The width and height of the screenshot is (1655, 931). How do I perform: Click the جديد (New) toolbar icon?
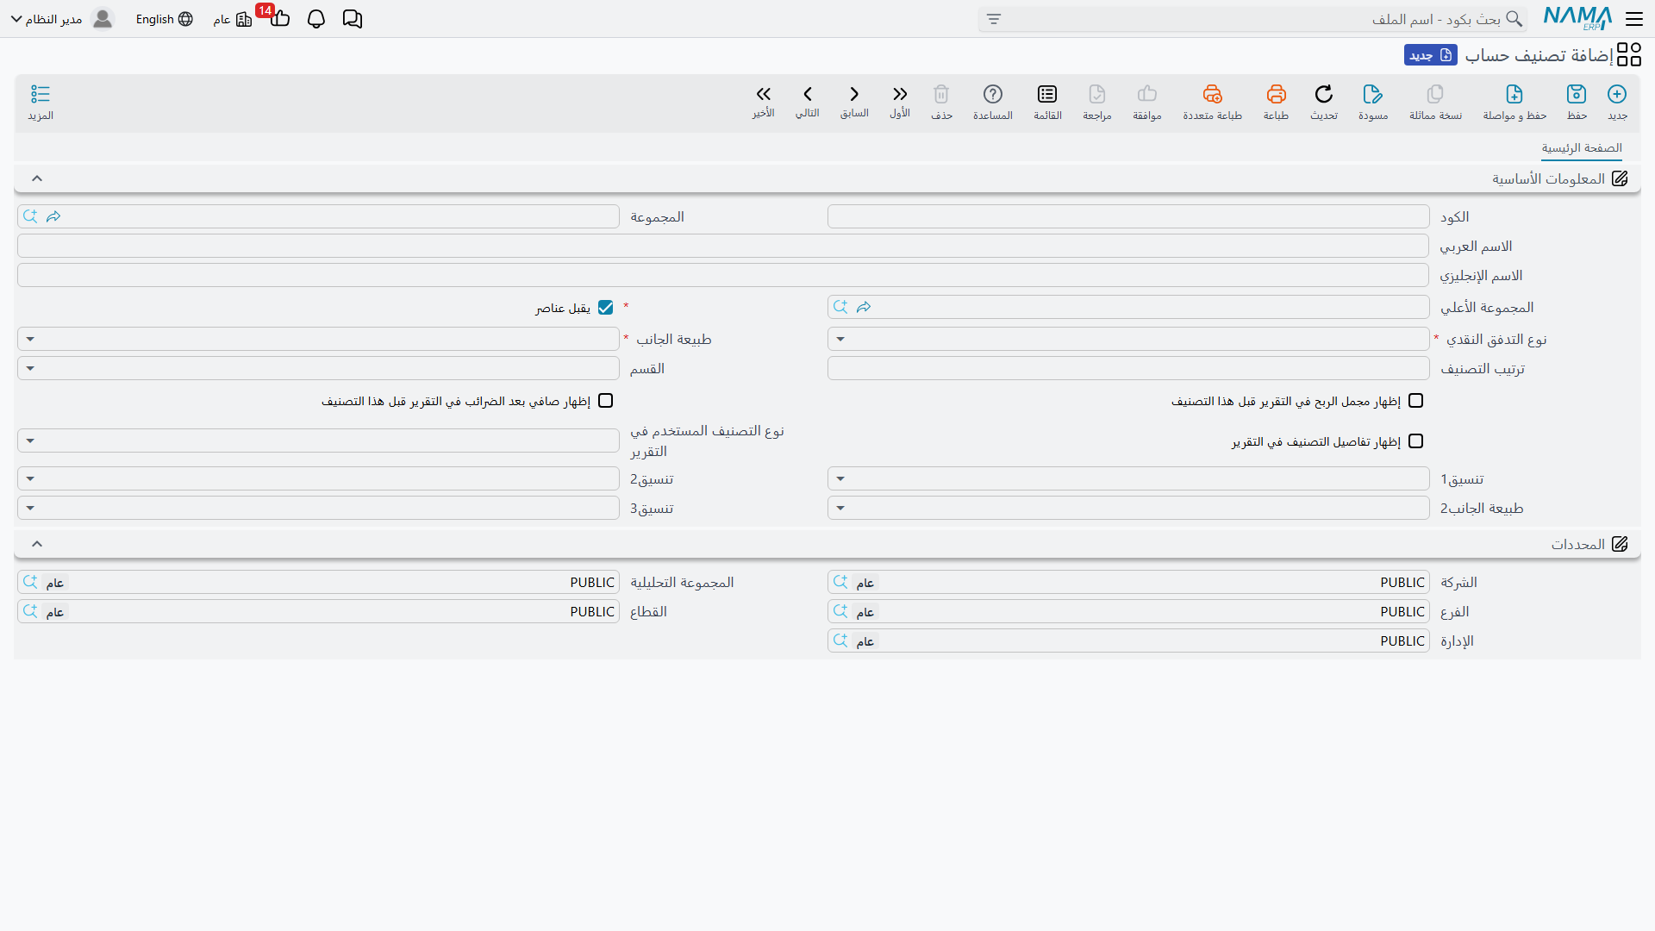click(x=1617, y=94)
